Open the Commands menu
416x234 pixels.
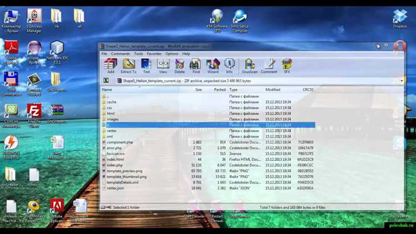click(x=120, y=54)
